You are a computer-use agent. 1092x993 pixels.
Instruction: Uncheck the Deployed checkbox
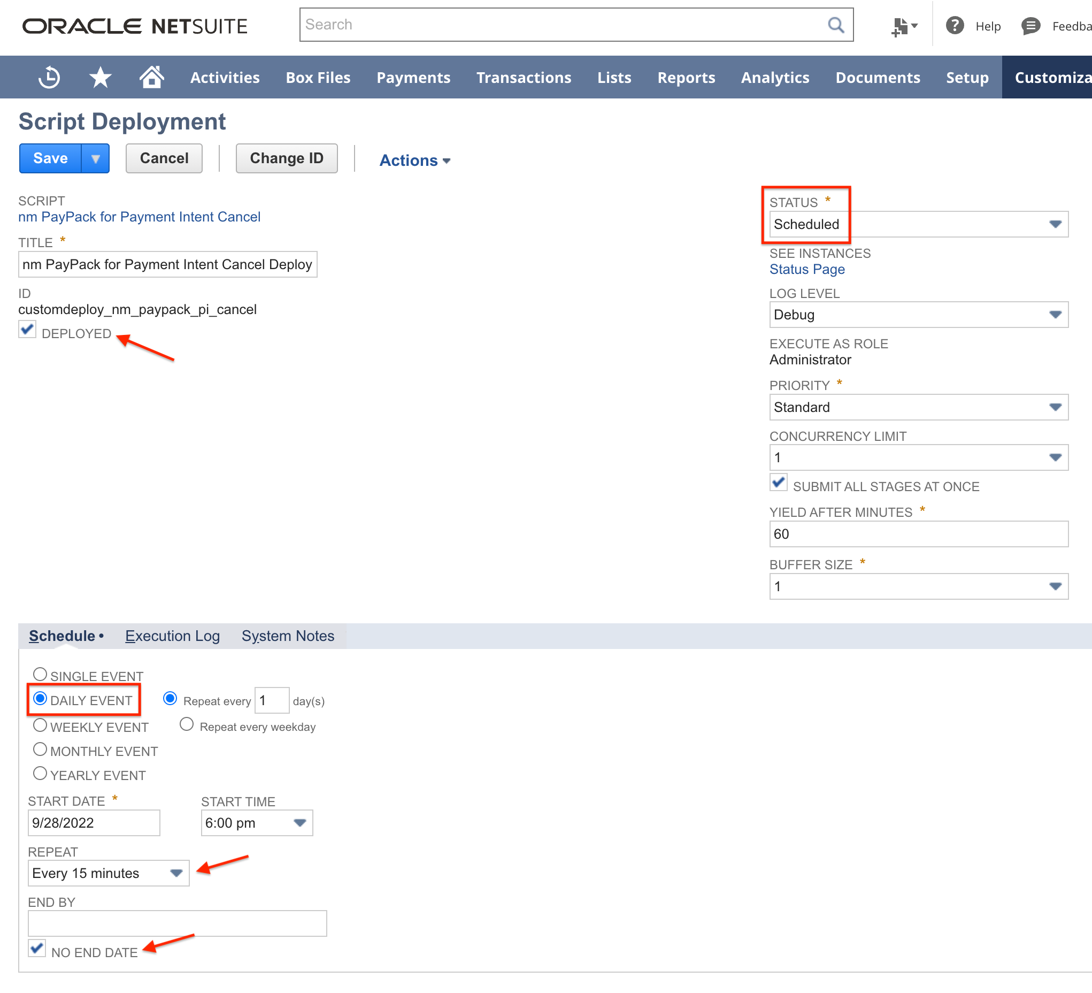click(27, 330)
